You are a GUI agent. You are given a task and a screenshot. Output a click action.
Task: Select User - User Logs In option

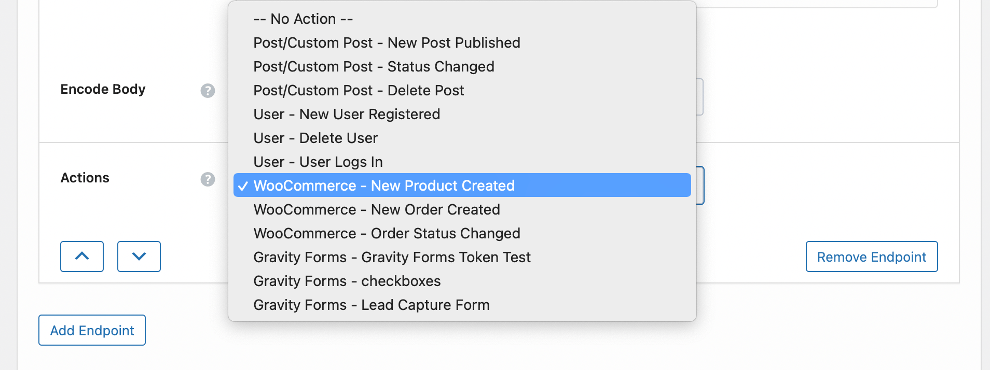pos(317,162)
